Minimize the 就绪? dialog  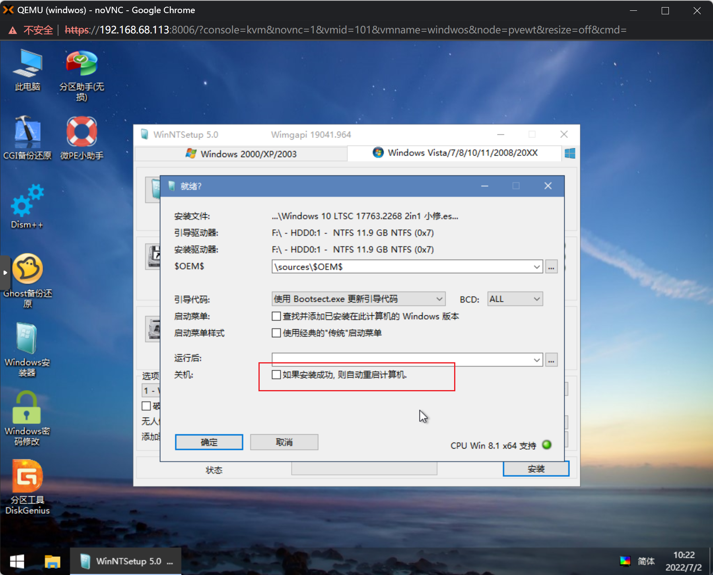pyautogui.click(x=485, y=186)
